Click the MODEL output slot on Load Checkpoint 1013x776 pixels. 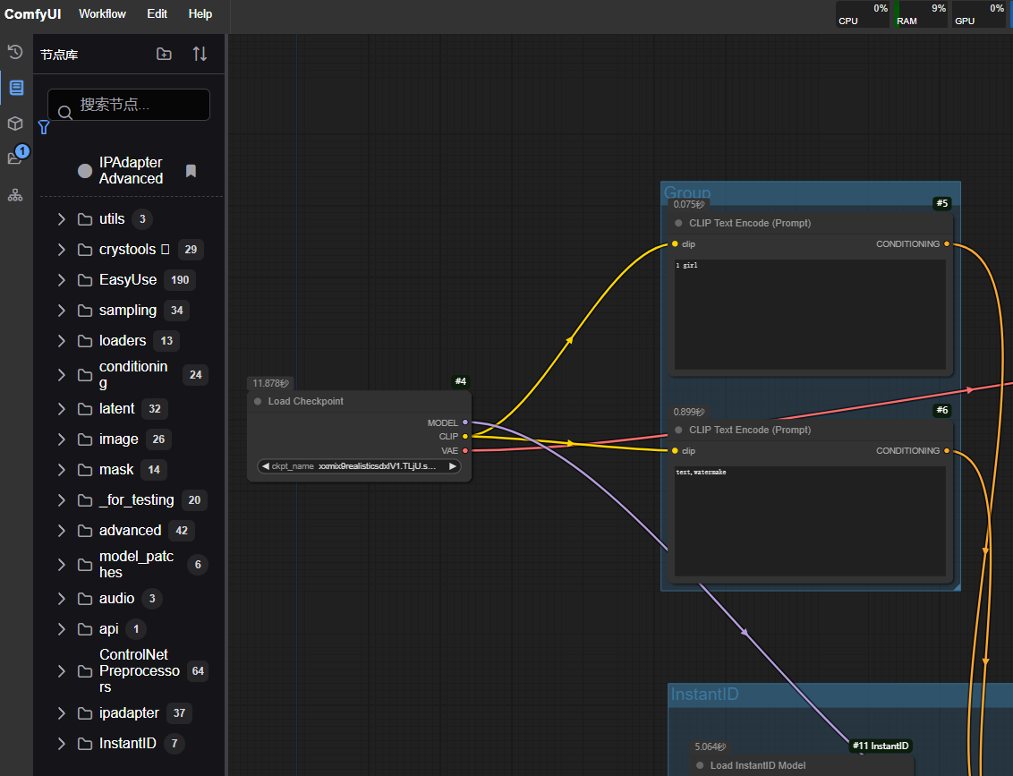coord(464,422)
